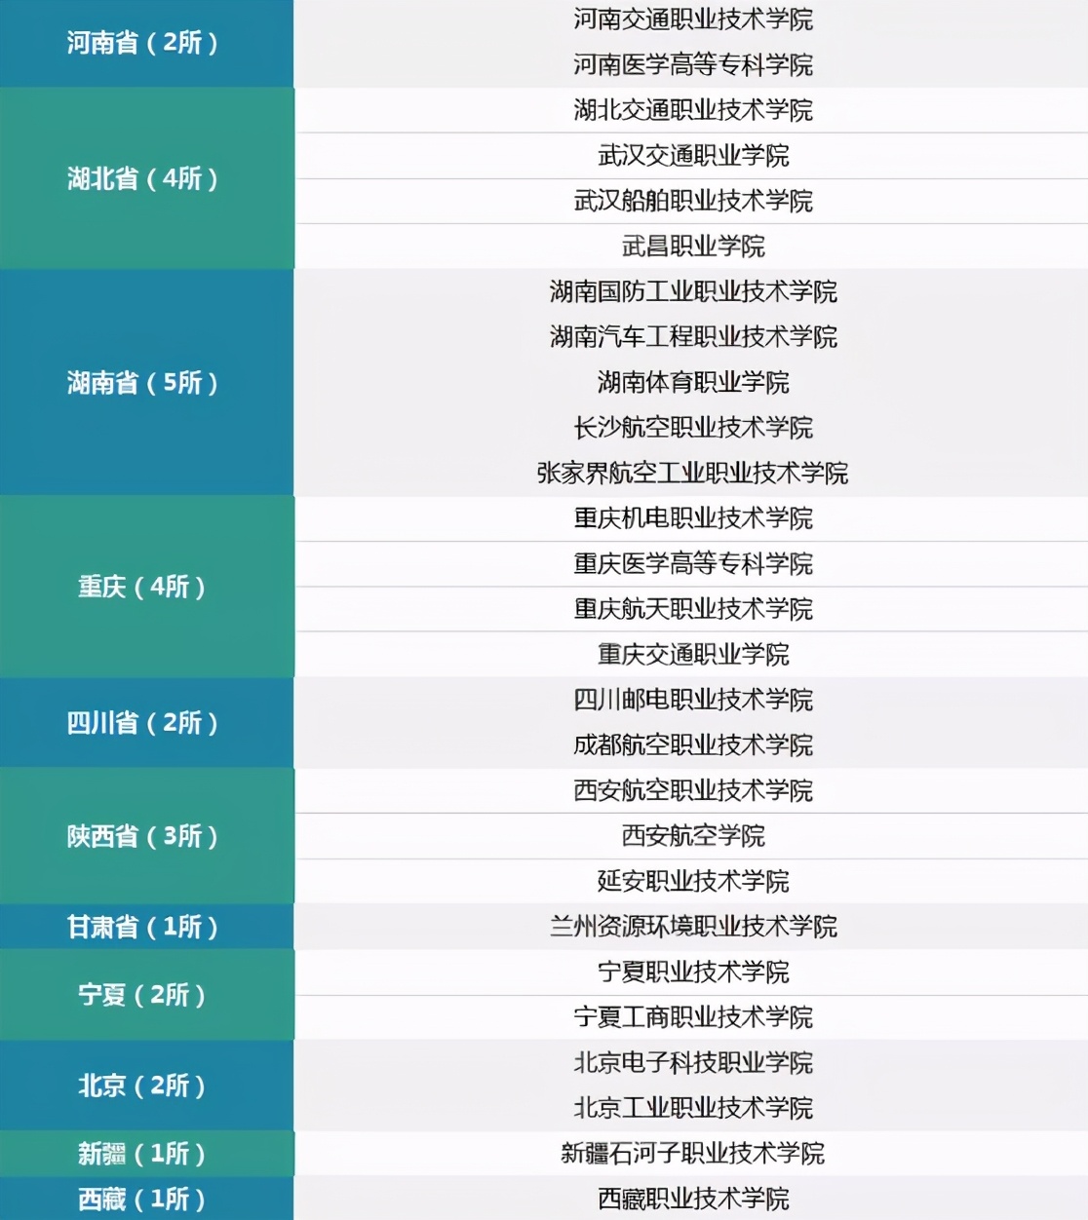Select the 宁夏工商职业技术学院 entry
Screen dimensions: 1088x1220
coord(692,1018)
